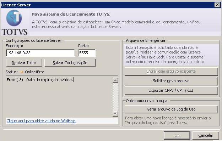Click the Porta port input field
Image resolution: width=222 pixels, height=141 pixels.
pos(87,53)
